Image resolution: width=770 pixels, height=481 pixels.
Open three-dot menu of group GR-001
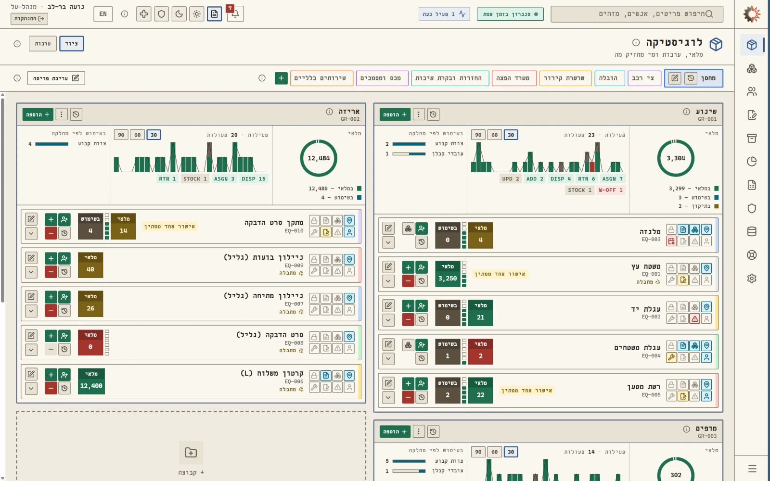coord(419,114)
